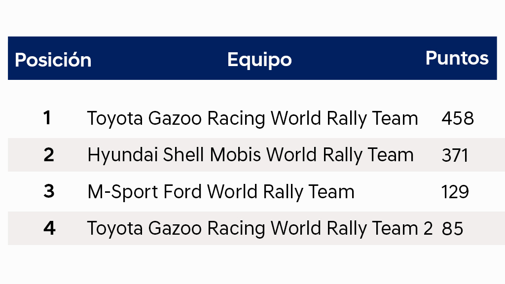Click the Puntos column header
Image resolution: width=505 pixels, height=284 pixels.
pyautogui.click(x=457, y=58)
